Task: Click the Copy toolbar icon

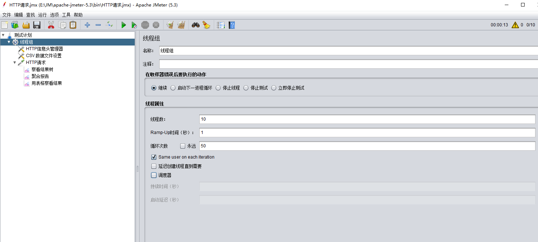Action: point(62,25)
